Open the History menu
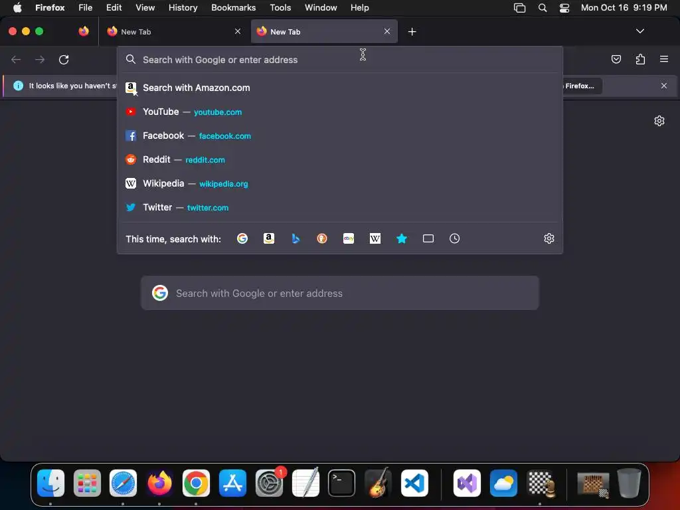Screen dimensions: 680x510 click(x=183, y=7)
